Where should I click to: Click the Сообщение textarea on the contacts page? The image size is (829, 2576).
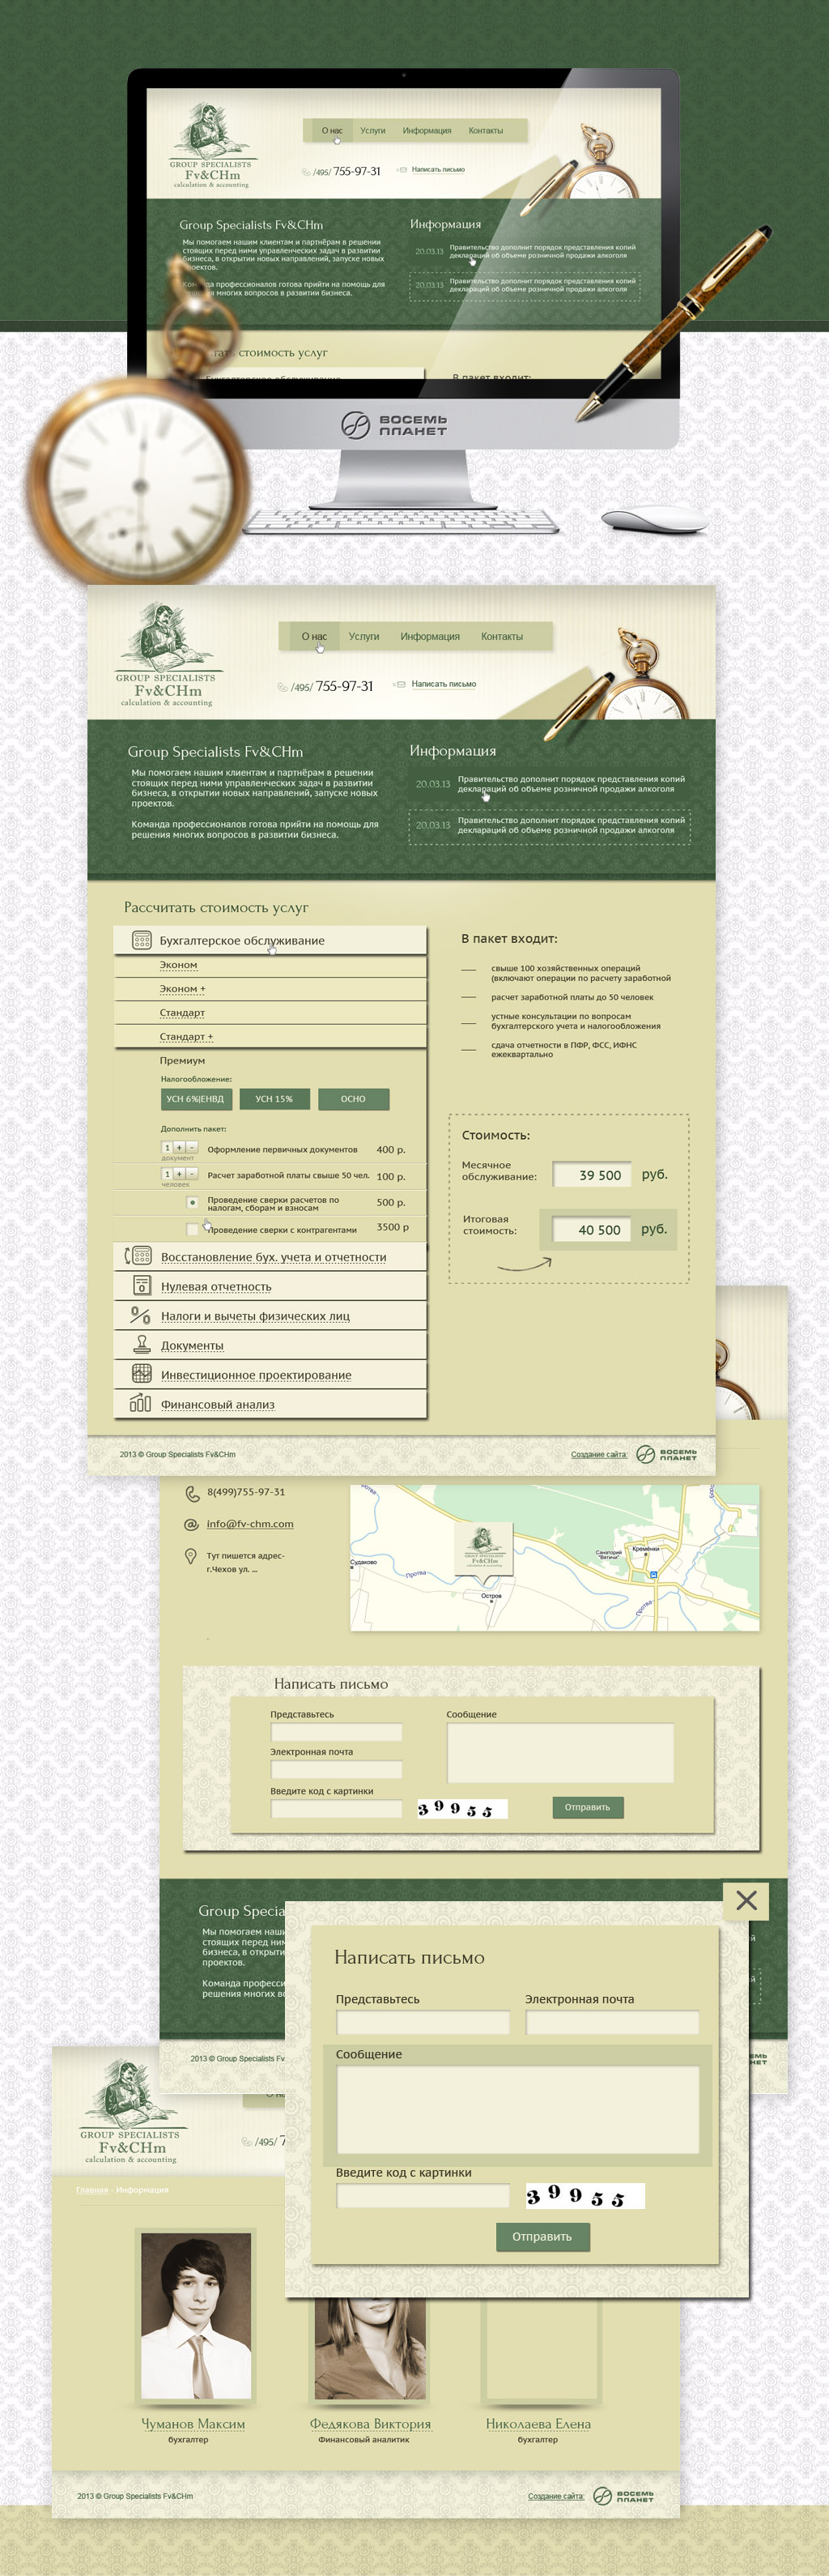click(560, 1752)
